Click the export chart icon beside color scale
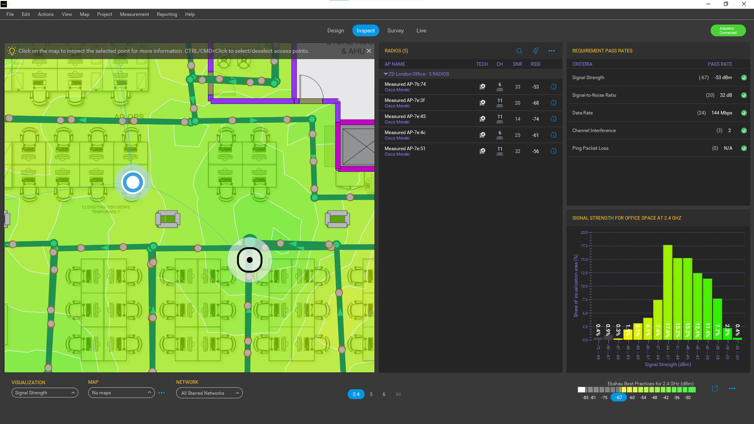Image resolution: width=754 pixels, height=424 pixels. [715, 388]
